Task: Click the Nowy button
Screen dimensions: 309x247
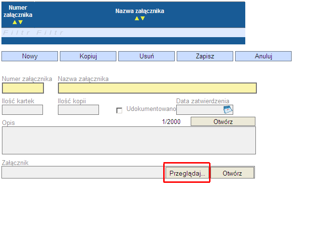Action: click(x=30, y=56)
